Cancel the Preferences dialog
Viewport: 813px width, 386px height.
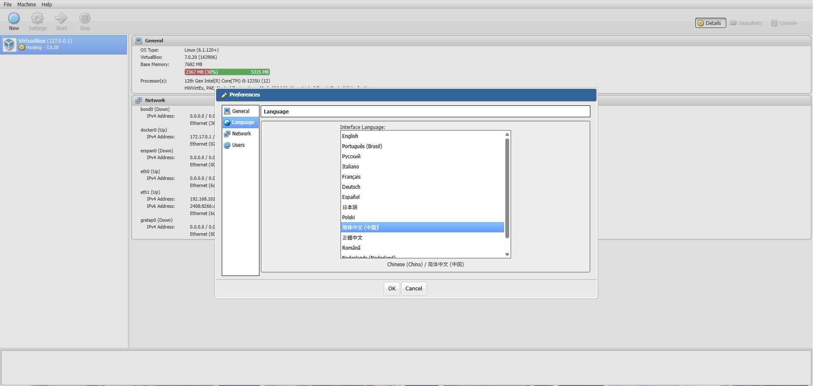coord(413,289)
